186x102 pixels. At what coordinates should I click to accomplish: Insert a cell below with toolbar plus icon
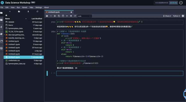coord(51,16)
